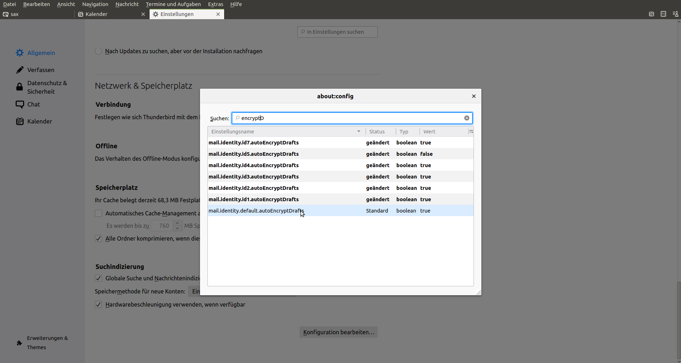Open the Extras menu
Screen dimensions: 681x363
[x=215, y=4]
